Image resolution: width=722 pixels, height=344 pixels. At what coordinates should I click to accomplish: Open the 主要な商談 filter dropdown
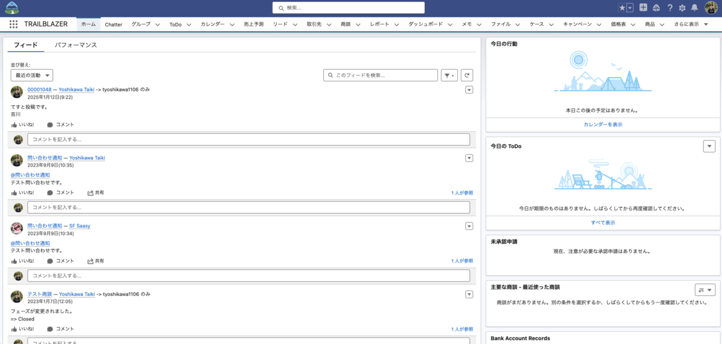click(705, 289)
